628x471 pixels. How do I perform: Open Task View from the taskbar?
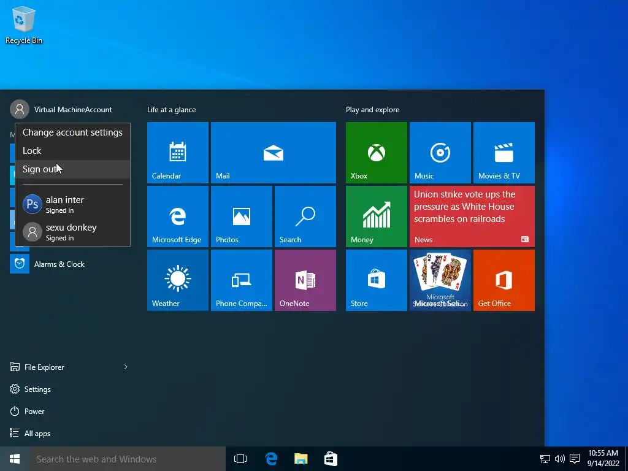pyautogui.click(x=240, y=459)
